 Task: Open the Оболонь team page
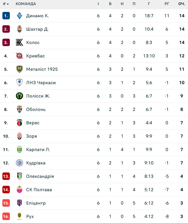(36, 109)
